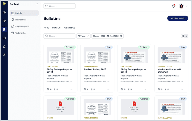Click the download icon on the May Pastoral Letter card
The height and width of the screenshot is (121, 192).
click(166, 89)
